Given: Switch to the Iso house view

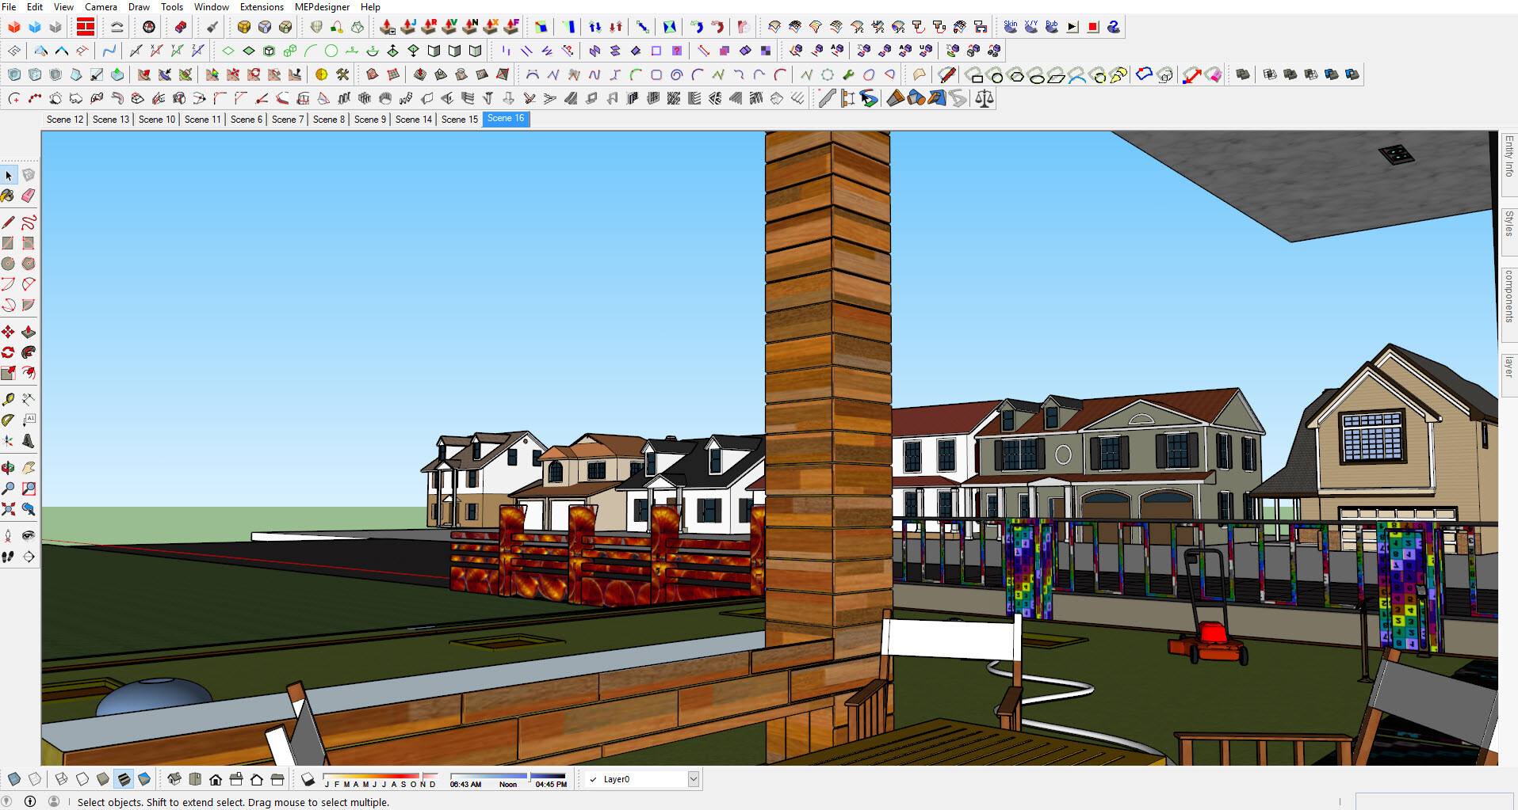Looking at the screenshot, I should [174, 779].
